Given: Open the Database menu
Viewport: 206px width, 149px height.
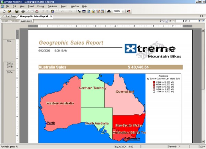Looking at the screenshot, I should pos(53,6).
